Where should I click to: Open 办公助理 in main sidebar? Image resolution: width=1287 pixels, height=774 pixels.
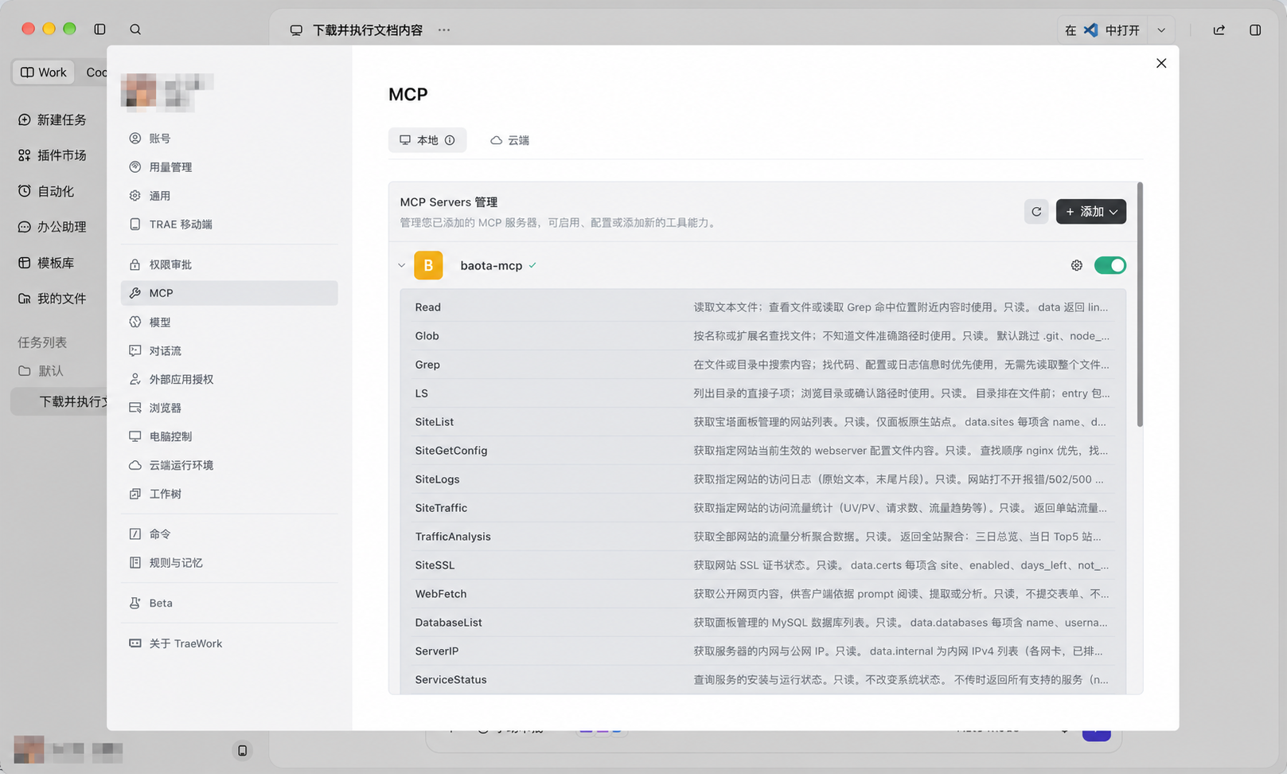coord(53,227)
